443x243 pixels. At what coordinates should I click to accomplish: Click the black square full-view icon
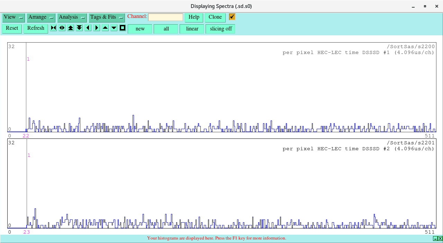[123, 28]
